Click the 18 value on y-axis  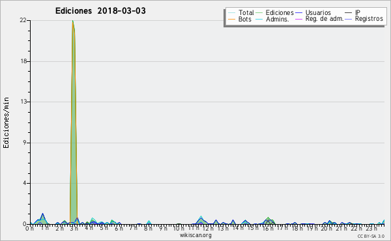[x=23, y=61]
